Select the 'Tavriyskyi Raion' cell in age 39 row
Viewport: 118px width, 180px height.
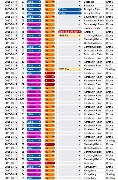[94, 13]
